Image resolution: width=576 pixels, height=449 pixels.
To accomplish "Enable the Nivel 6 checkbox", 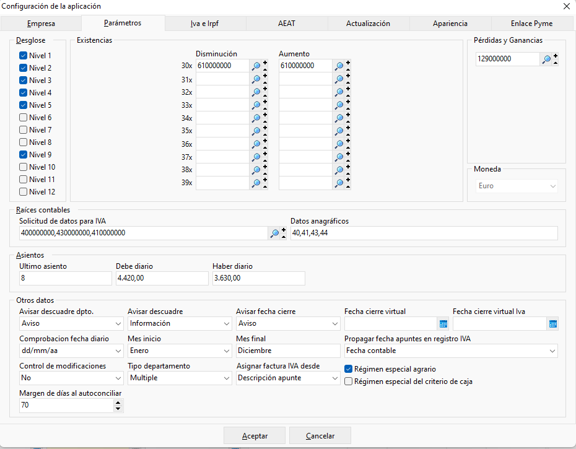I will point(23,118).
